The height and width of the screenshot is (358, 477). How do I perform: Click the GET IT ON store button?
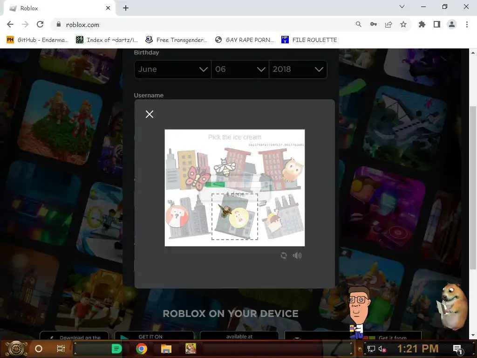[x=154, y=336]
